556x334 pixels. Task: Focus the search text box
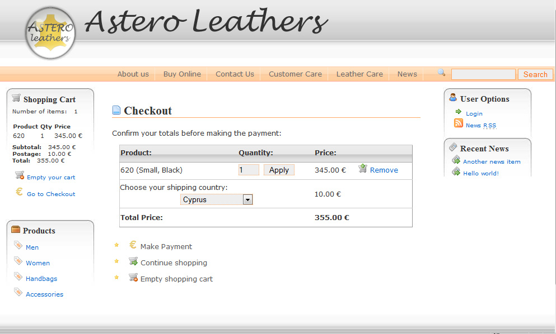(x=483, y=74)
